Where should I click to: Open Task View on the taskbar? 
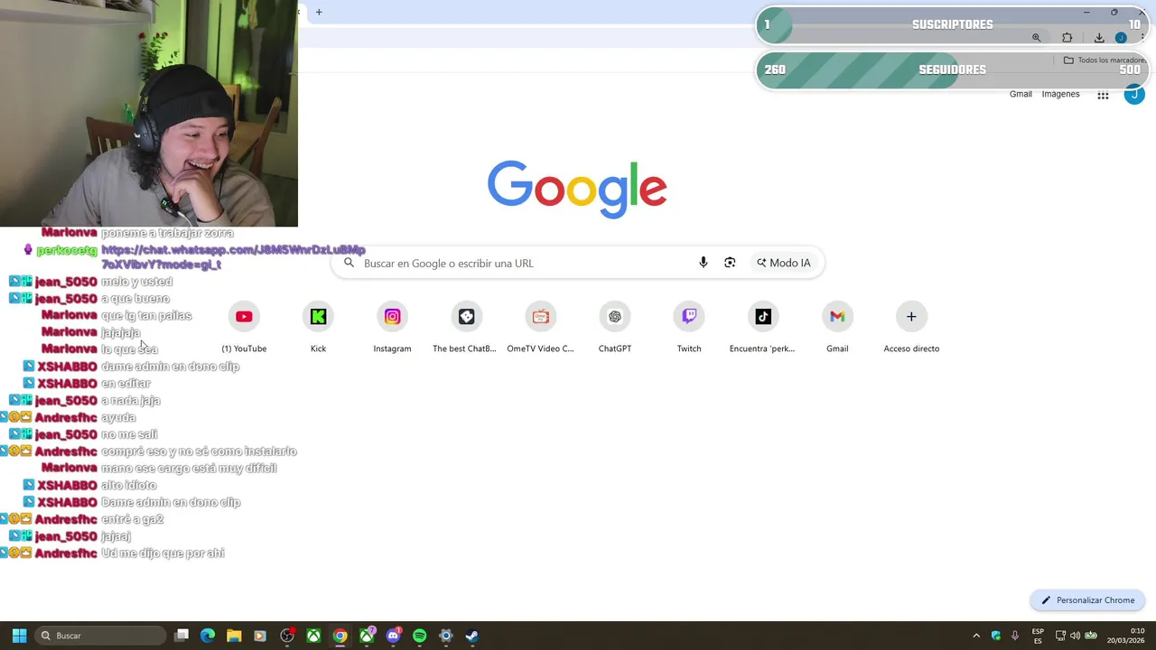pos(182,636)
